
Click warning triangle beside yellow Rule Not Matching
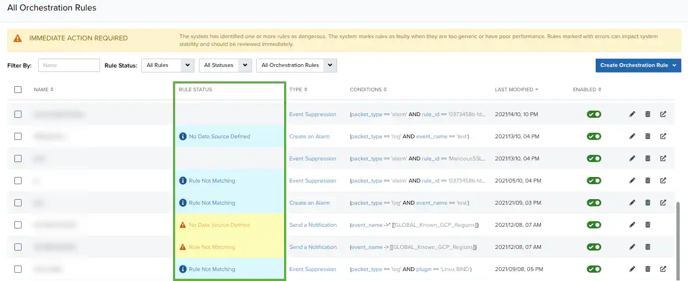click(x=182, y=247)
